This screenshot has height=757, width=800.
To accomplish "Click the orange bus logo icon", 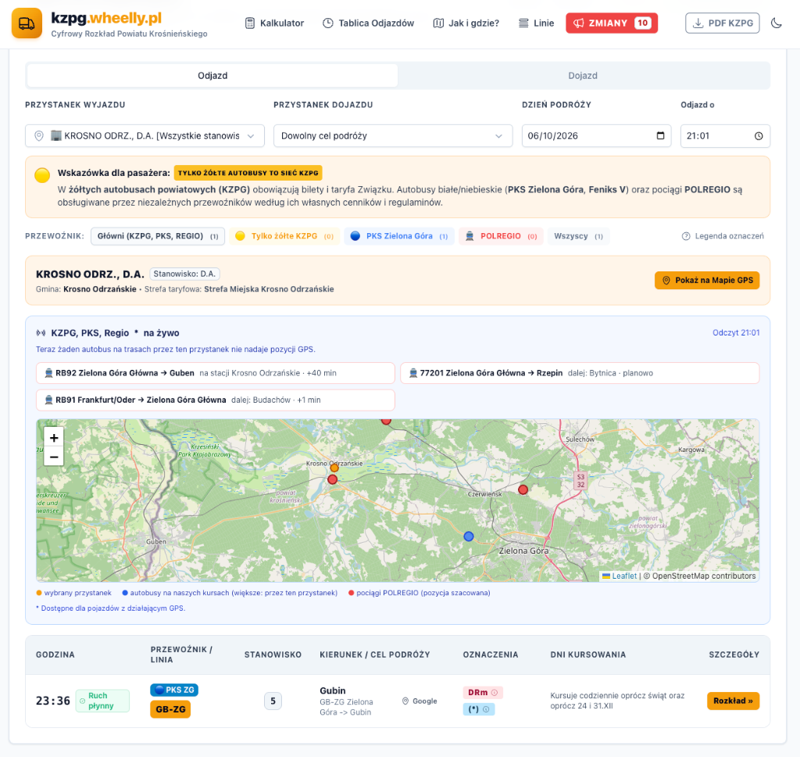I will point(27,23).
